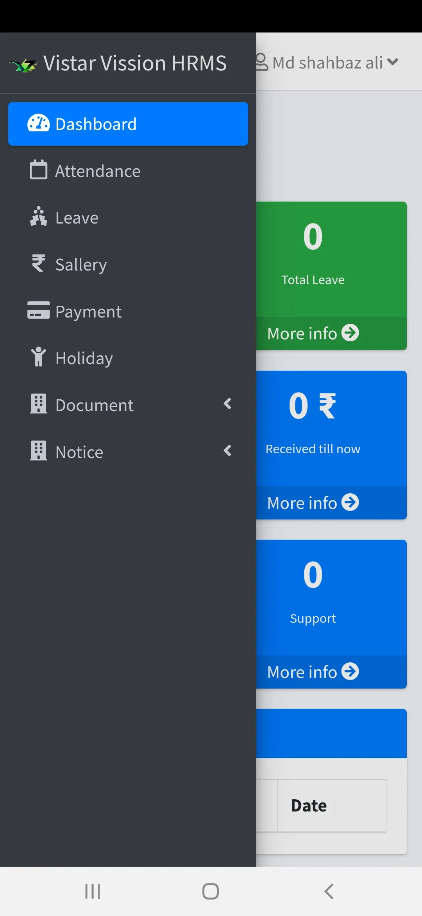Tap the Document building icon

38,404
